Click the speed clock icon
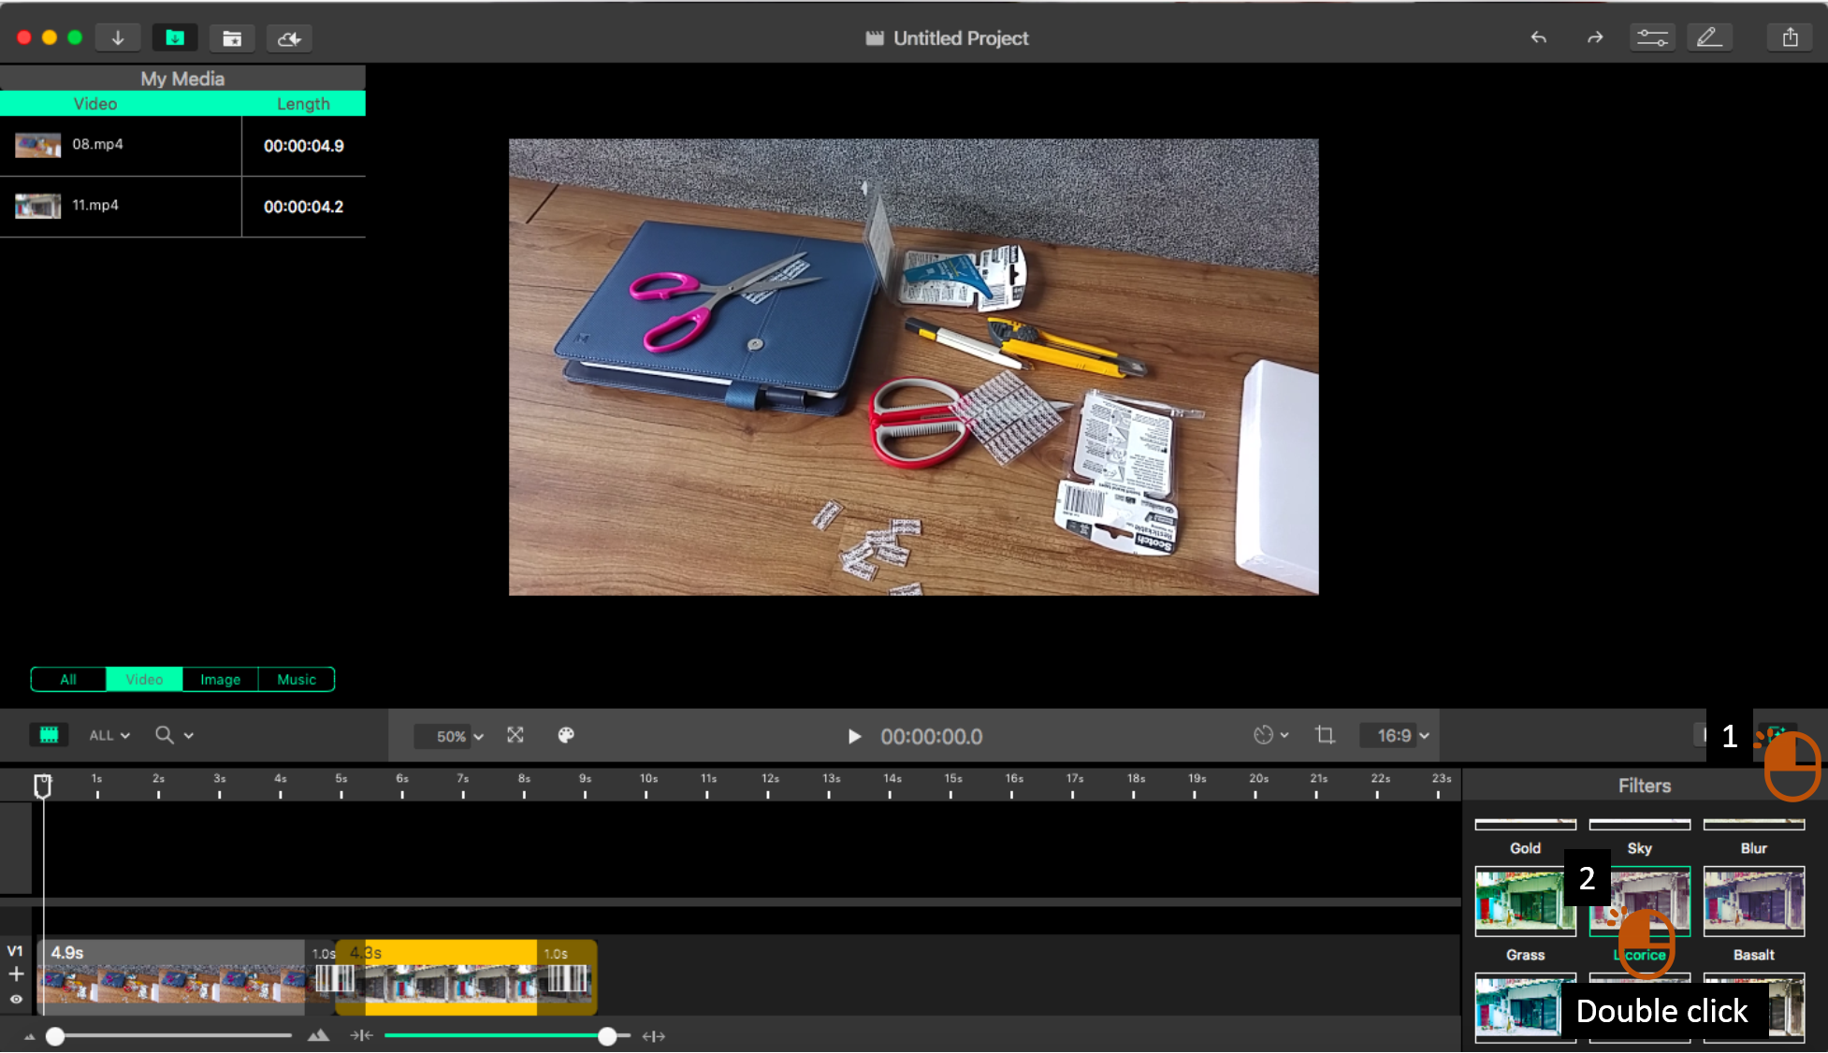The image size is (1828, 1053). pos(1263,735)
